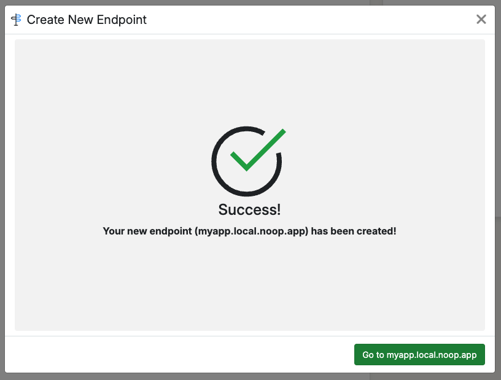Viewport: 501px width, 380px height.
Task: Click the dialog header bar
Action: coord(246,19)
